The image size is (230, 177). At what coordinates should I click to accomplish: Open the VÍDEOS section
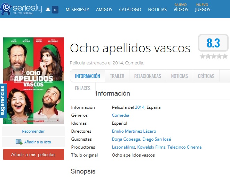pos(181,9)
